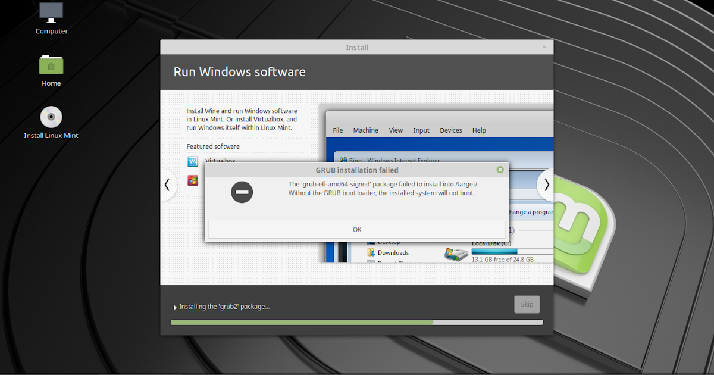Click the greyed-out Skip button
Image resolution: width=714 pixels, height=375 pixels.
tap(527, 304)
